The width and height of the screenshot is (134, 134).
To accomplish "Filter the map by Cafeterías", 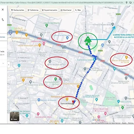I will 33,10.
